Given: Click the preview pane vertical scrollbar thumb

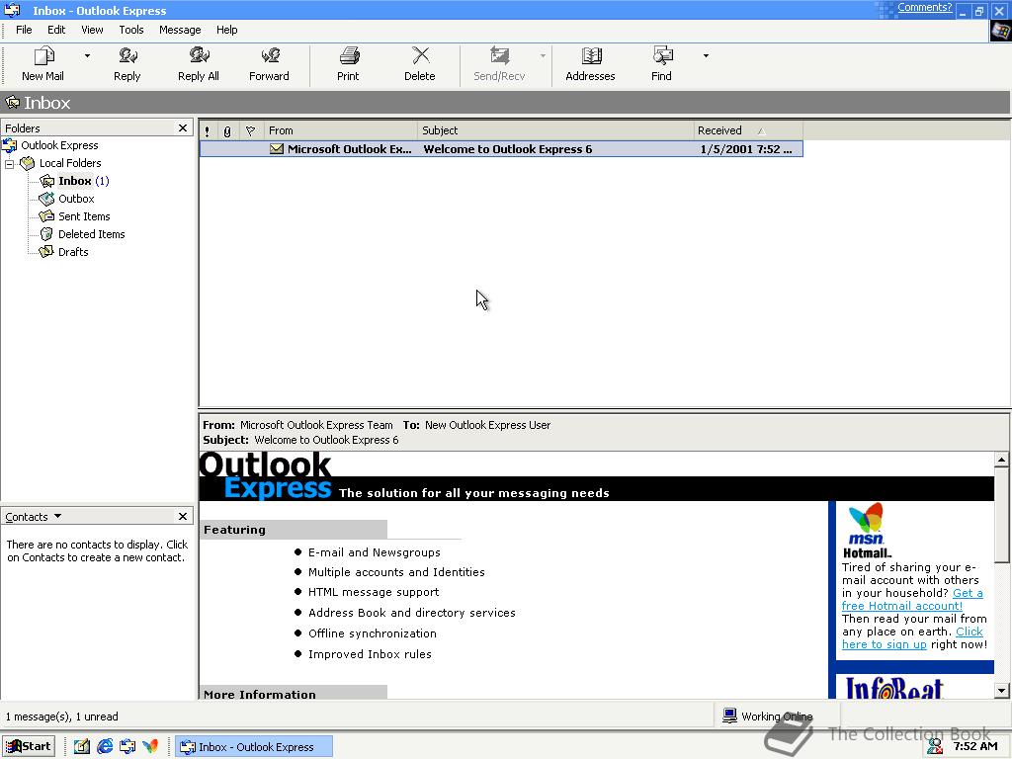Looking at the screenshot, I should [x=1002, y=515].
